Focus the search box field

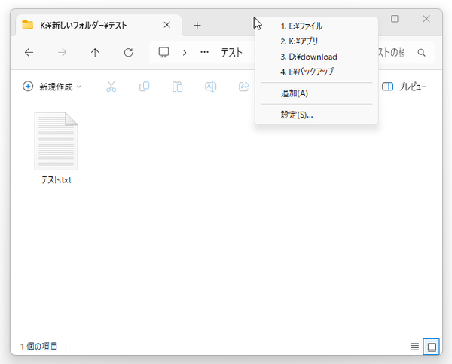coord(406,53)
